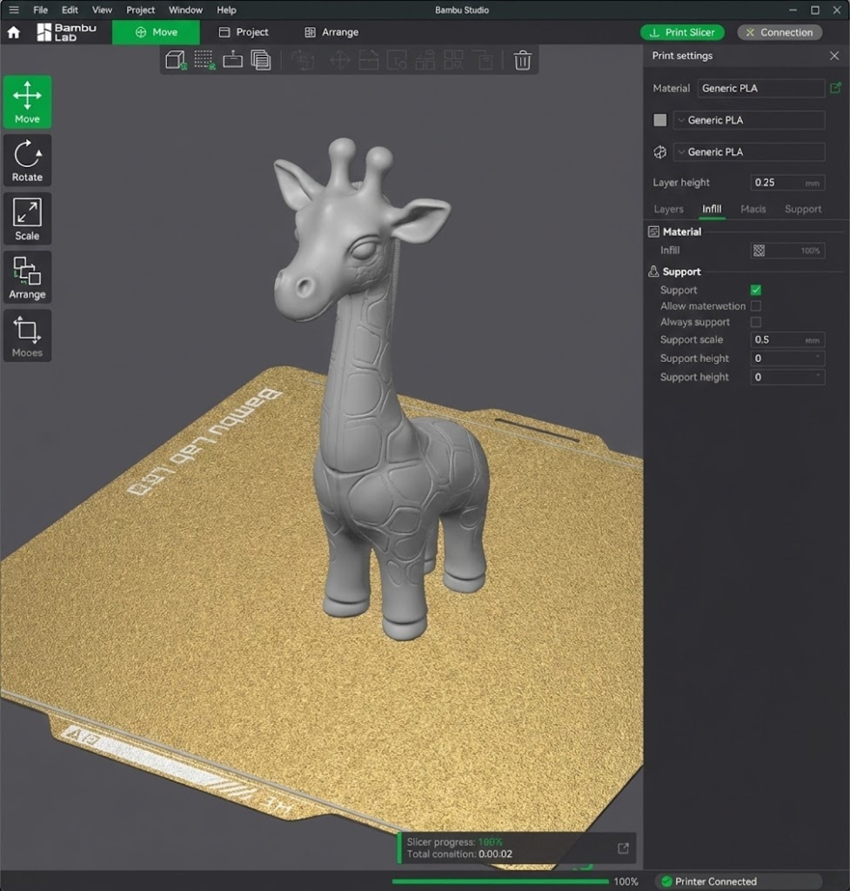Screen dimensions: 850x891
Task: Close the Print settings panel
Action: [x=834, y=56]
